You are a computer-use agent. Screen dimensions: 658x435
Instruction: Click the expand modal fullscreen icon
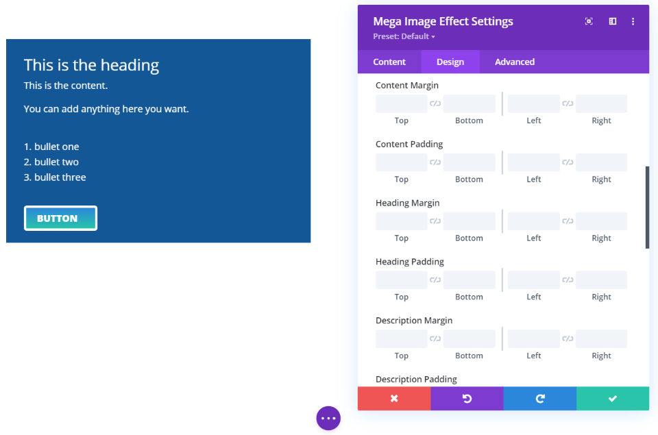tap(589, 22)
